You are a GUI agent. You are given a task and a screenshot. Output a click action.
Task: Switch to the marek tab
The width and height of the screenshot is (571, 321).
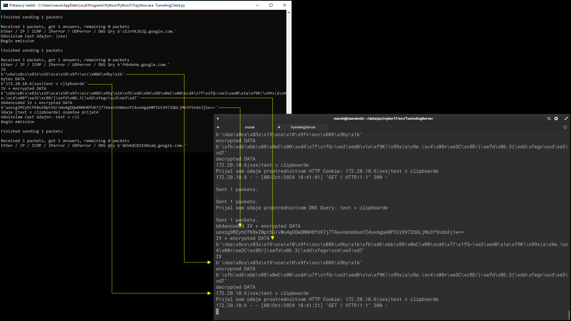click(250, 127)
